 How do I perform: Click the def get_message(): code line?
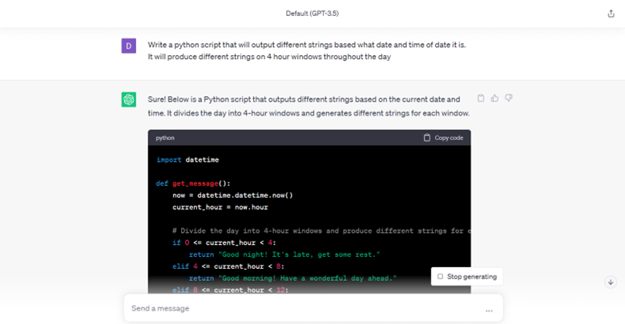(193, 183)
